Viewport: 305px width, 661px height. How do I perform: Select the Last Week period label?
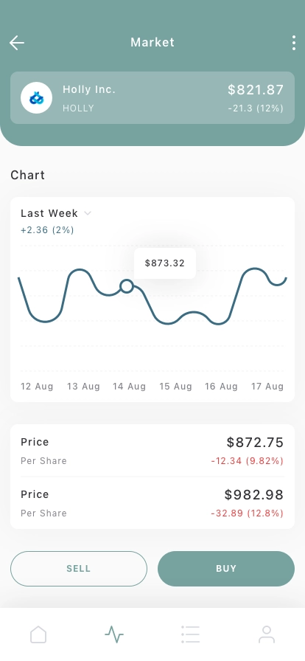[49, 213]
